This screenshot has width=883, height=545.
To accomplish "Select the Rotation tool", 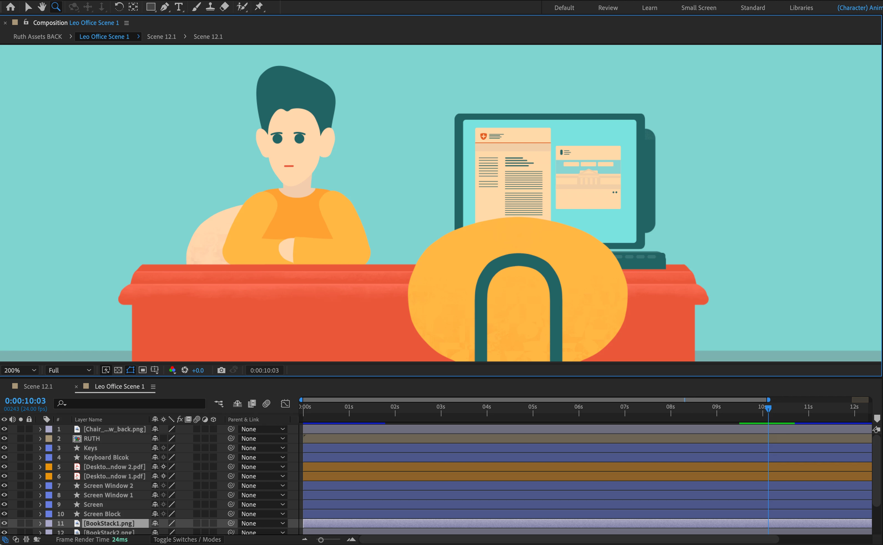I will tap(119, 7).
